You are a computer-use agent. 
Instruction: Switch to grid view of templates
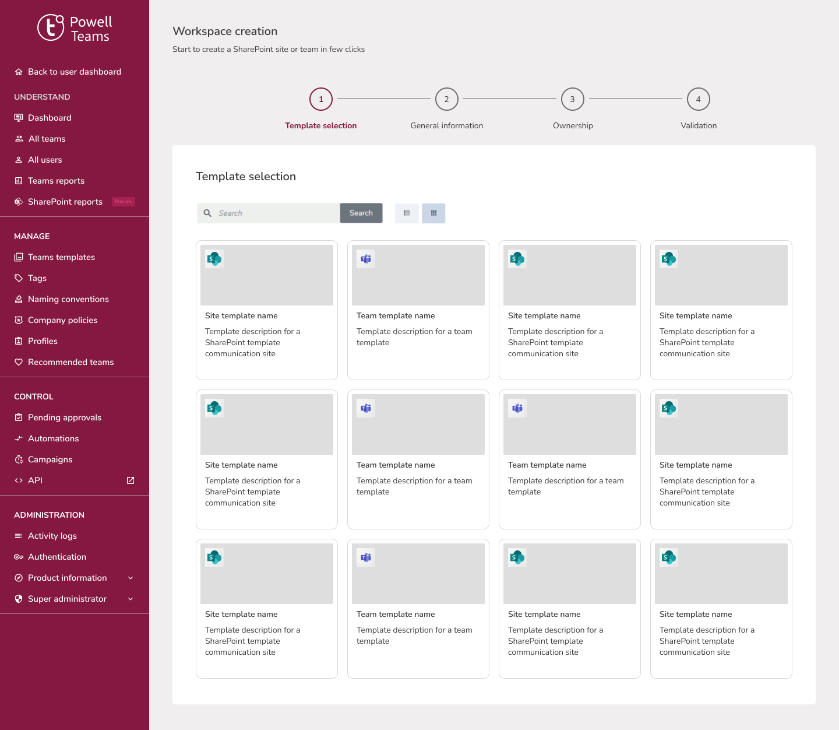tap(433, 213)
